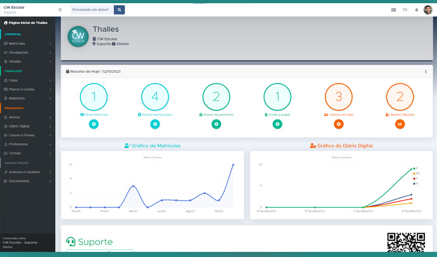
Task: Toggle the sidebar with the hamburger icon
Action: pyautogui.click(x=60, y=10)
